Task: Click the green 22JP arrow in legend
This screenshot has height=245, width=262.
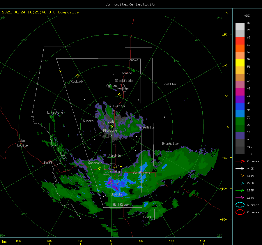Action: coord(240,190)
